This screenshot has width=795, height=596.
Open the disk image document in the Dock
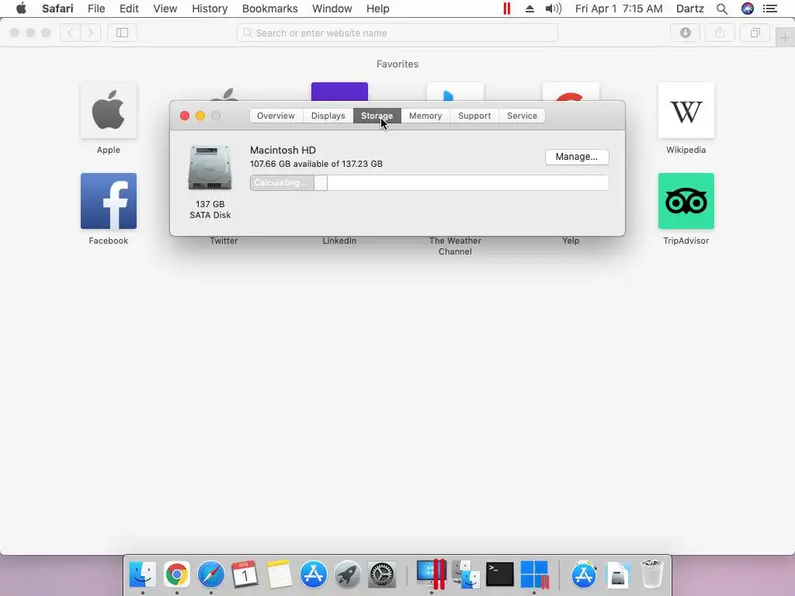[x=618, y=574]
